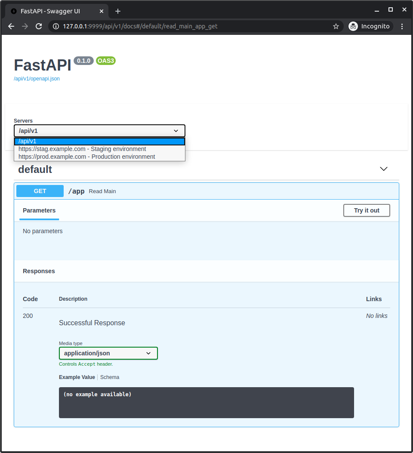
Task: Click the GET method badge
Action: 40,191
